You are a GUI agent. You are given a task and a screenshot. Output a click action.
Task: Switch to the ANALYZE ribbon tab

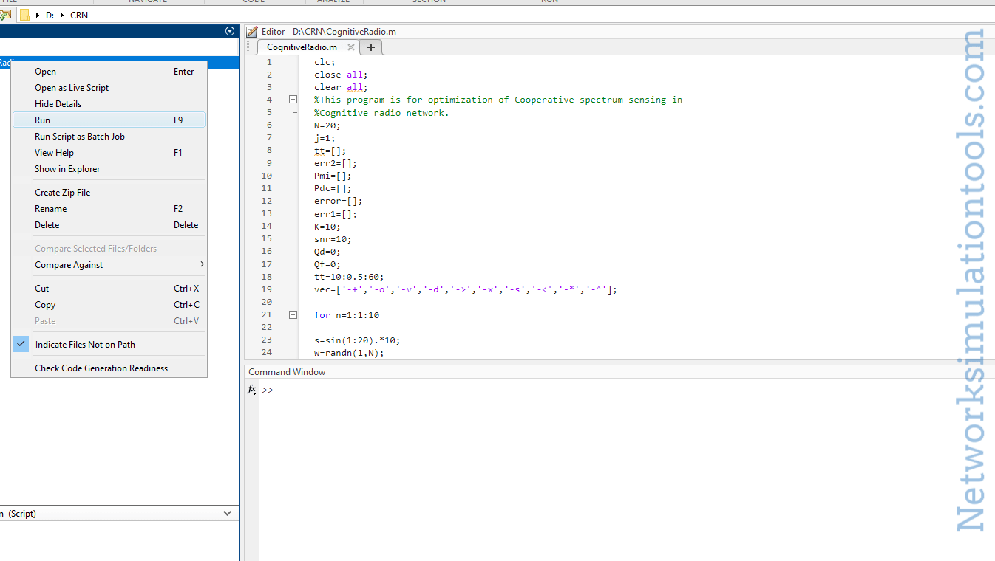coord(333,2)
